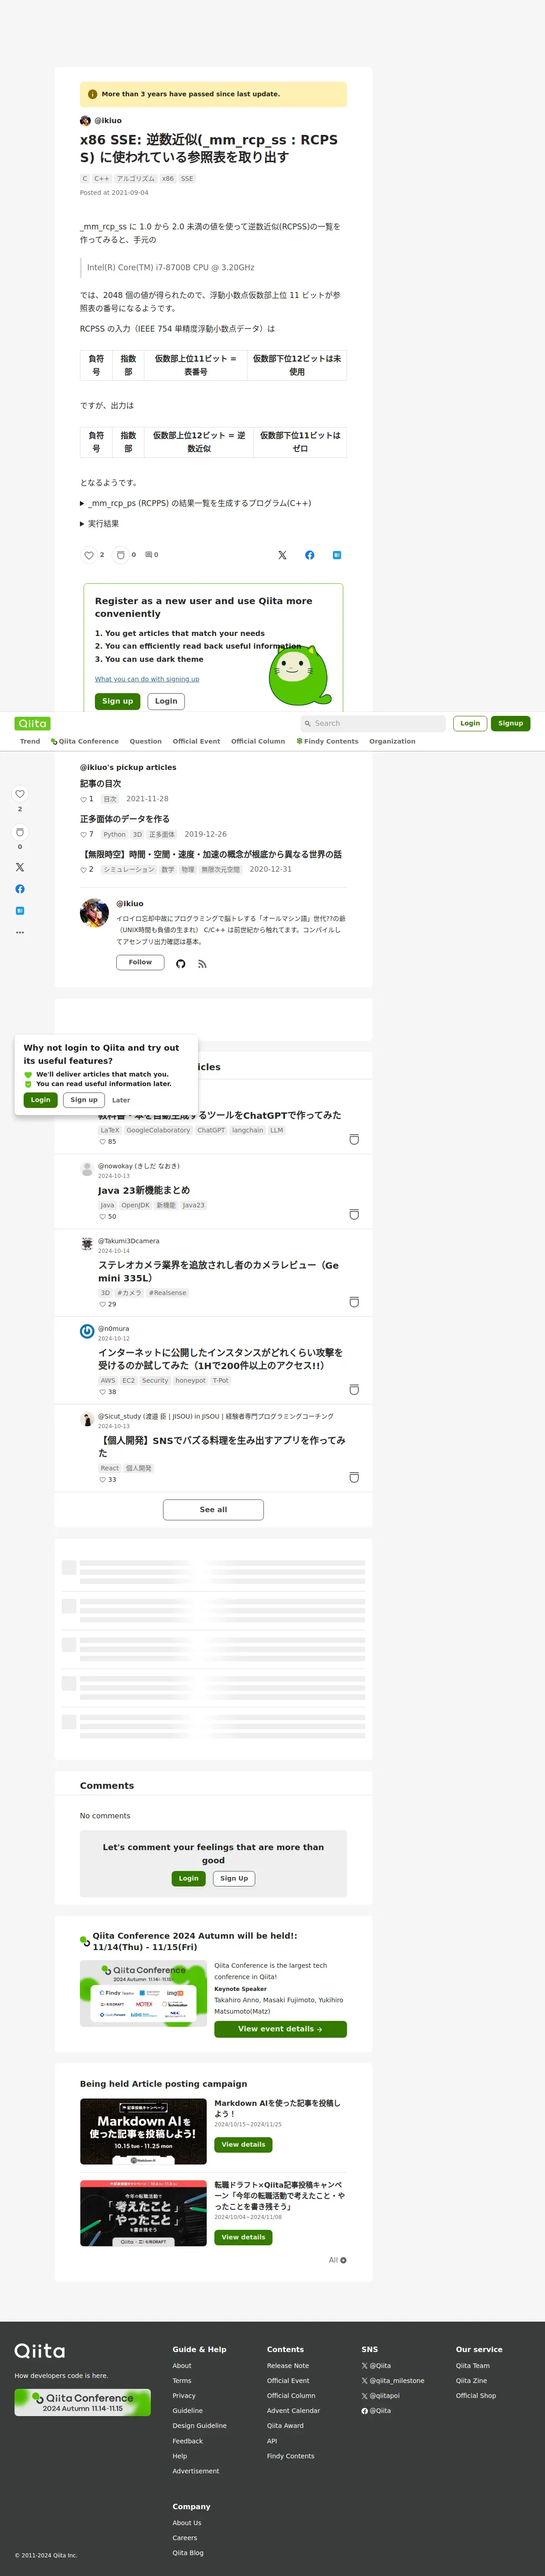
Task: Open the Organization tab
Action: (x=392, y=742)
